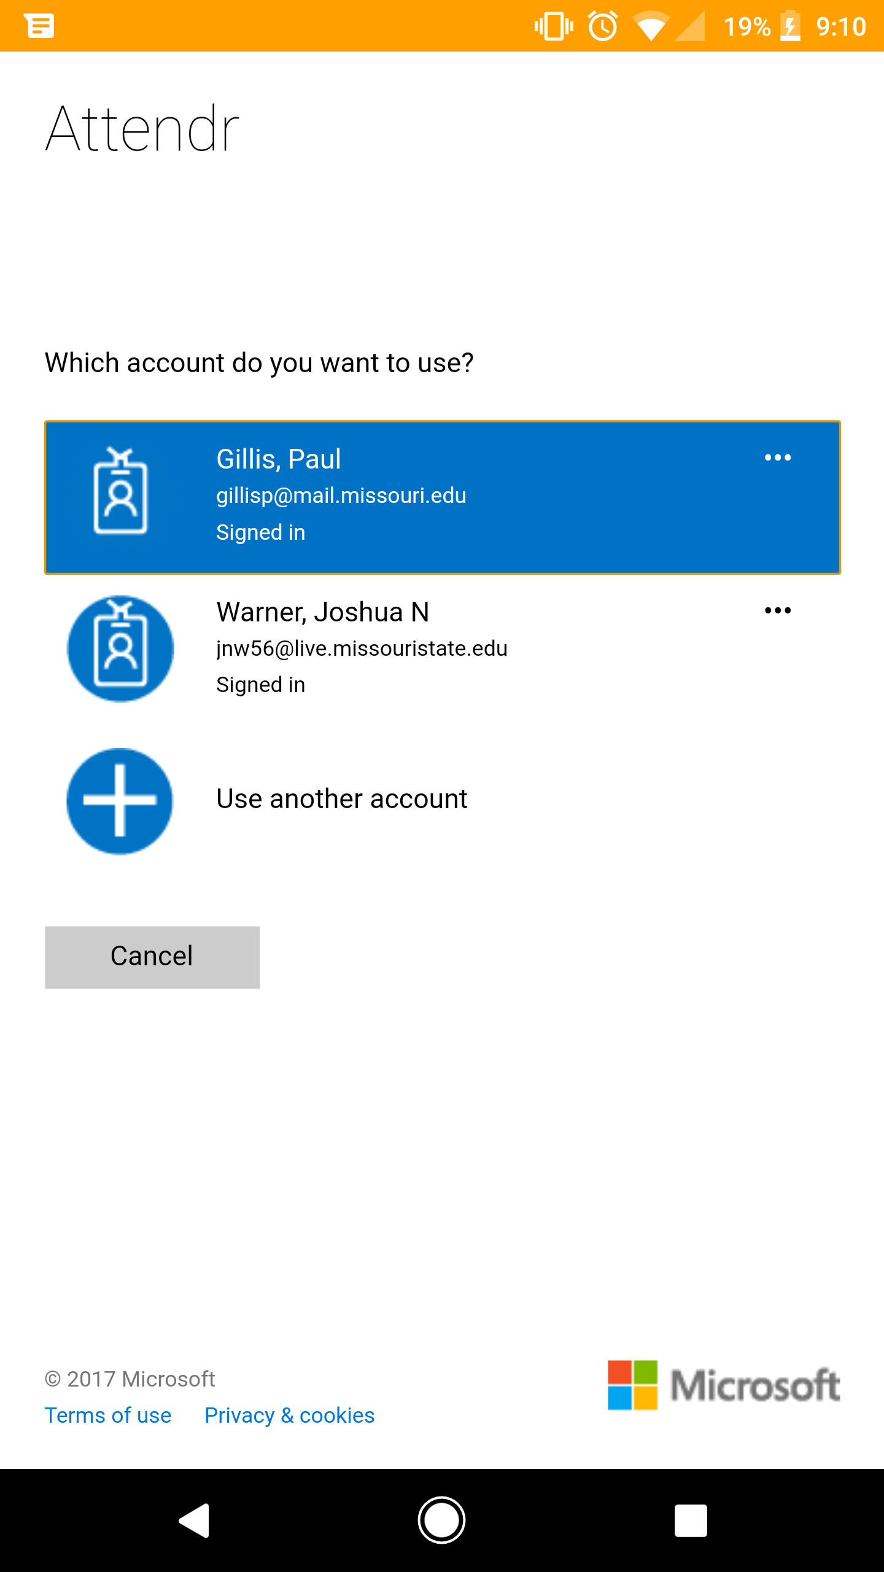Screen dimensions: 884x1572
Task: Tap the Wi-Fi signal icon in status bar
Action: (x=651, y=27)
